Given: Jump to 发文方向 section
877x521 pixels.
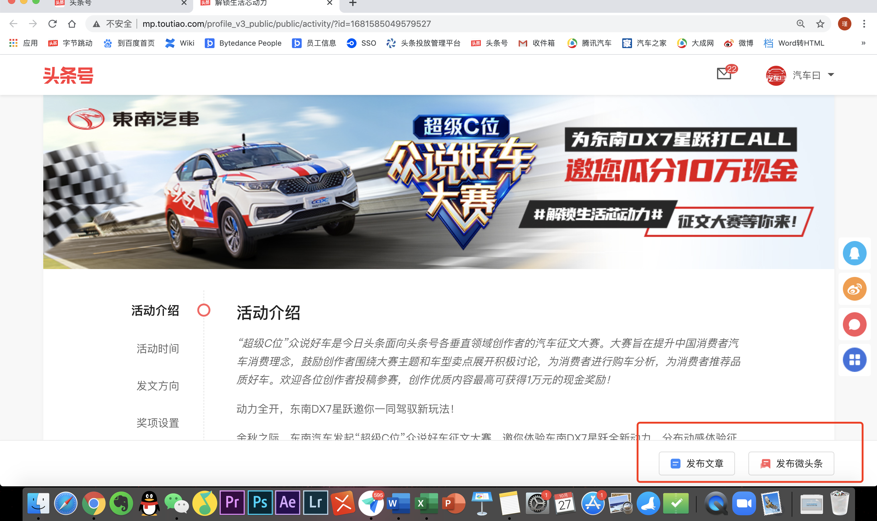Looking at the screenshot, I should coord(158,386).
